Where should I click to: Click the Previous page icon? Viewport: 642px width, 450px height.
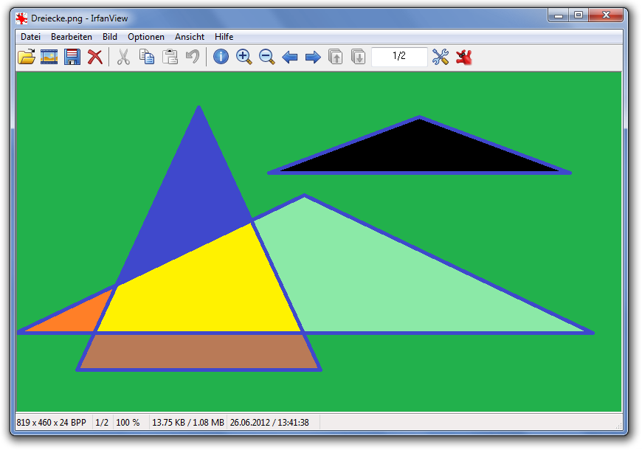click(x=335, y=57)
